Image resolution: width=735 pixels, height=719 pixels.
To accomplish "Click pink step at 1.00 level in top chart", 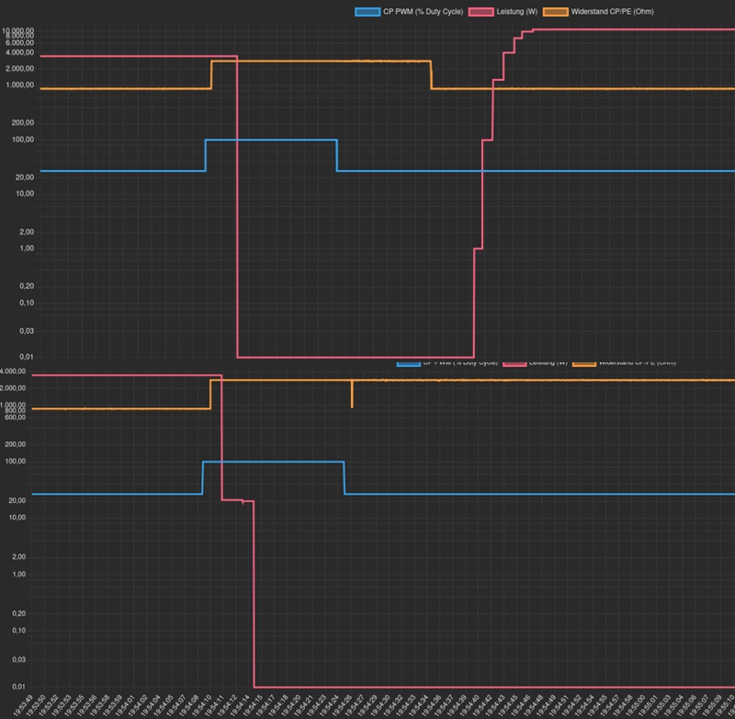I will (x=478, y=248).
